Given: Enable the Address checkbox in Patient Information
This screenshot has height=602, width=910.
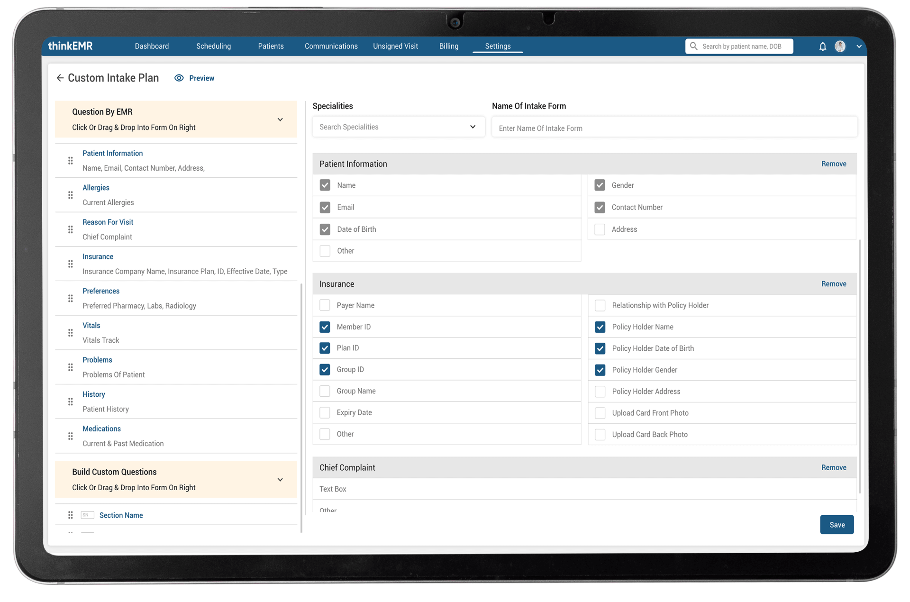Looking at the screenshot, I should coord(600,229).
